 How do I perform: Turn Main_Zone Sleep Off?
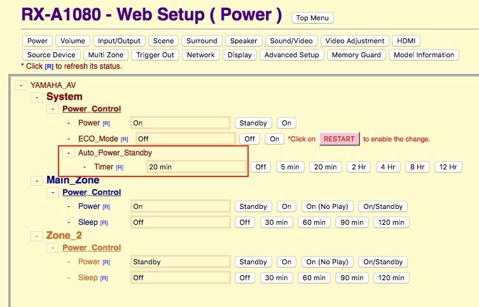[x=245, y=222]
